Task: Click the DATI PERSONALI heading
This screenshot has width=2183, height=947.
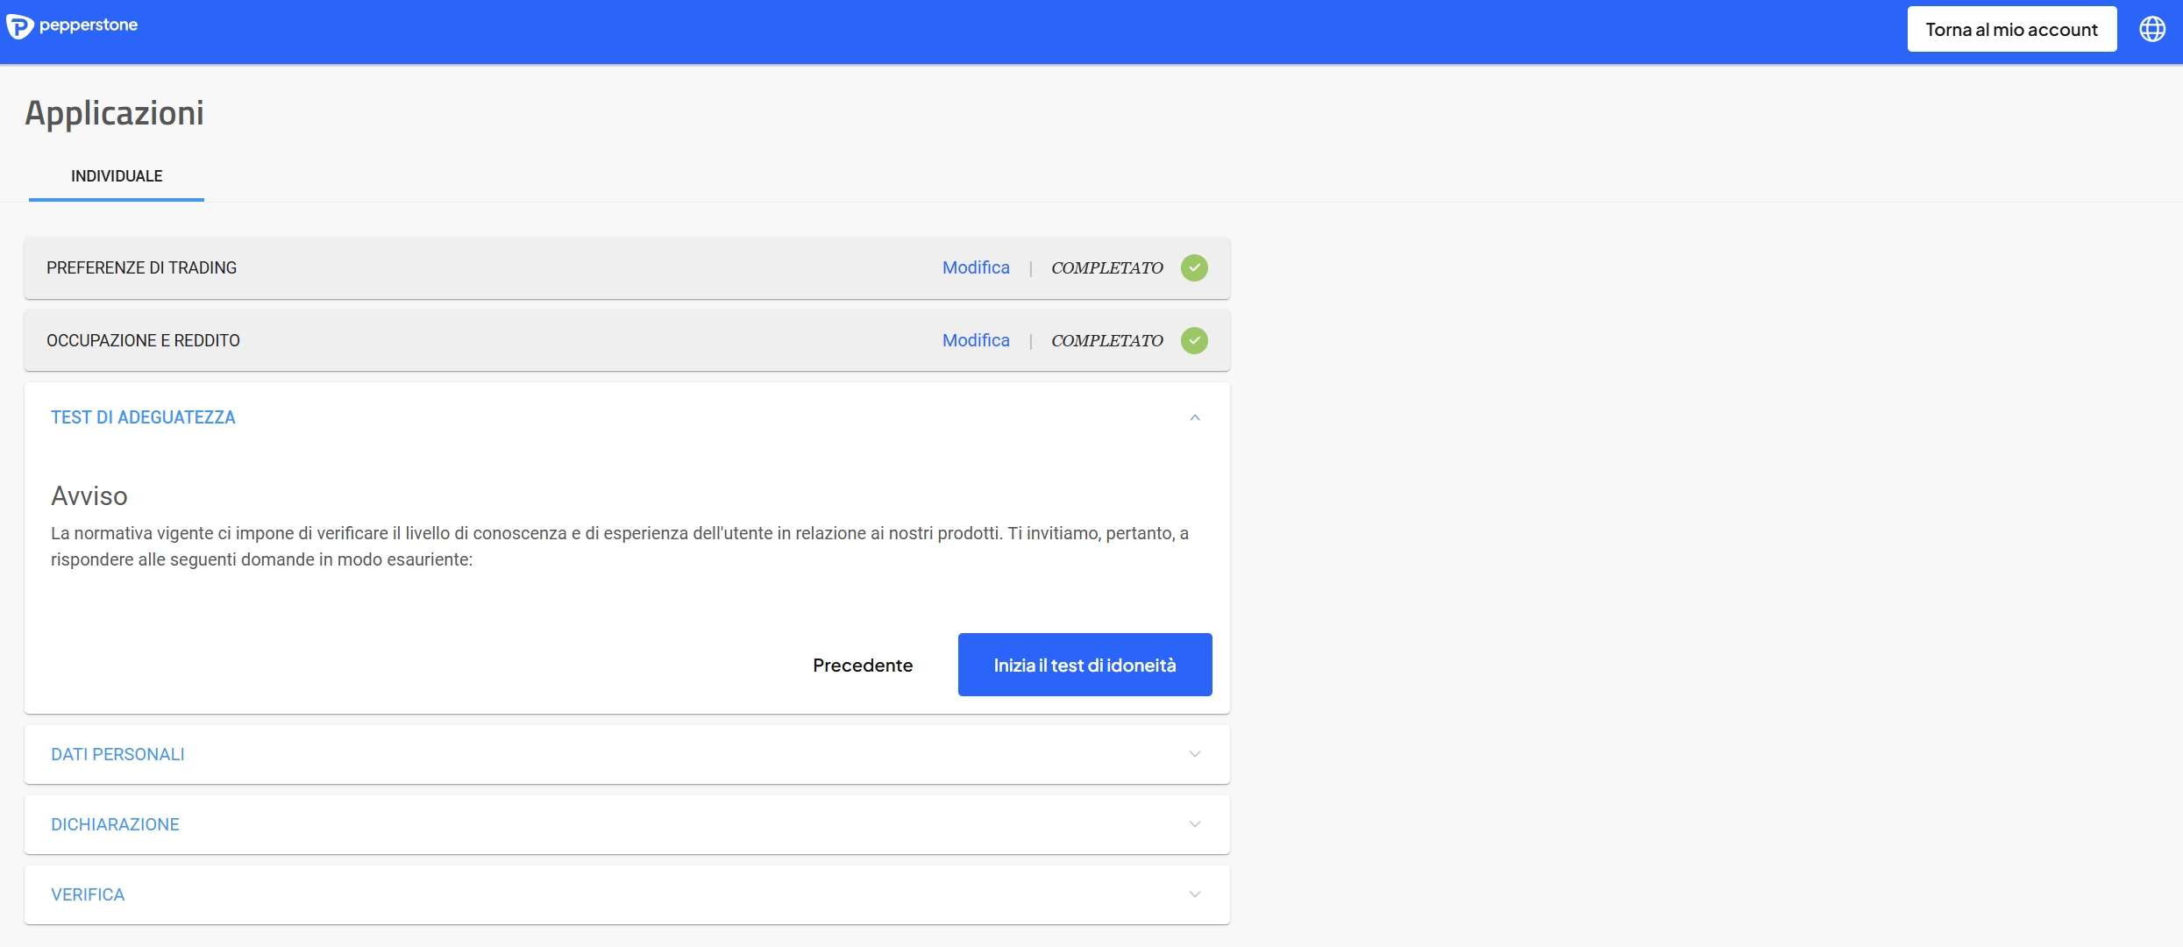Action: click(x=117, y=754)
